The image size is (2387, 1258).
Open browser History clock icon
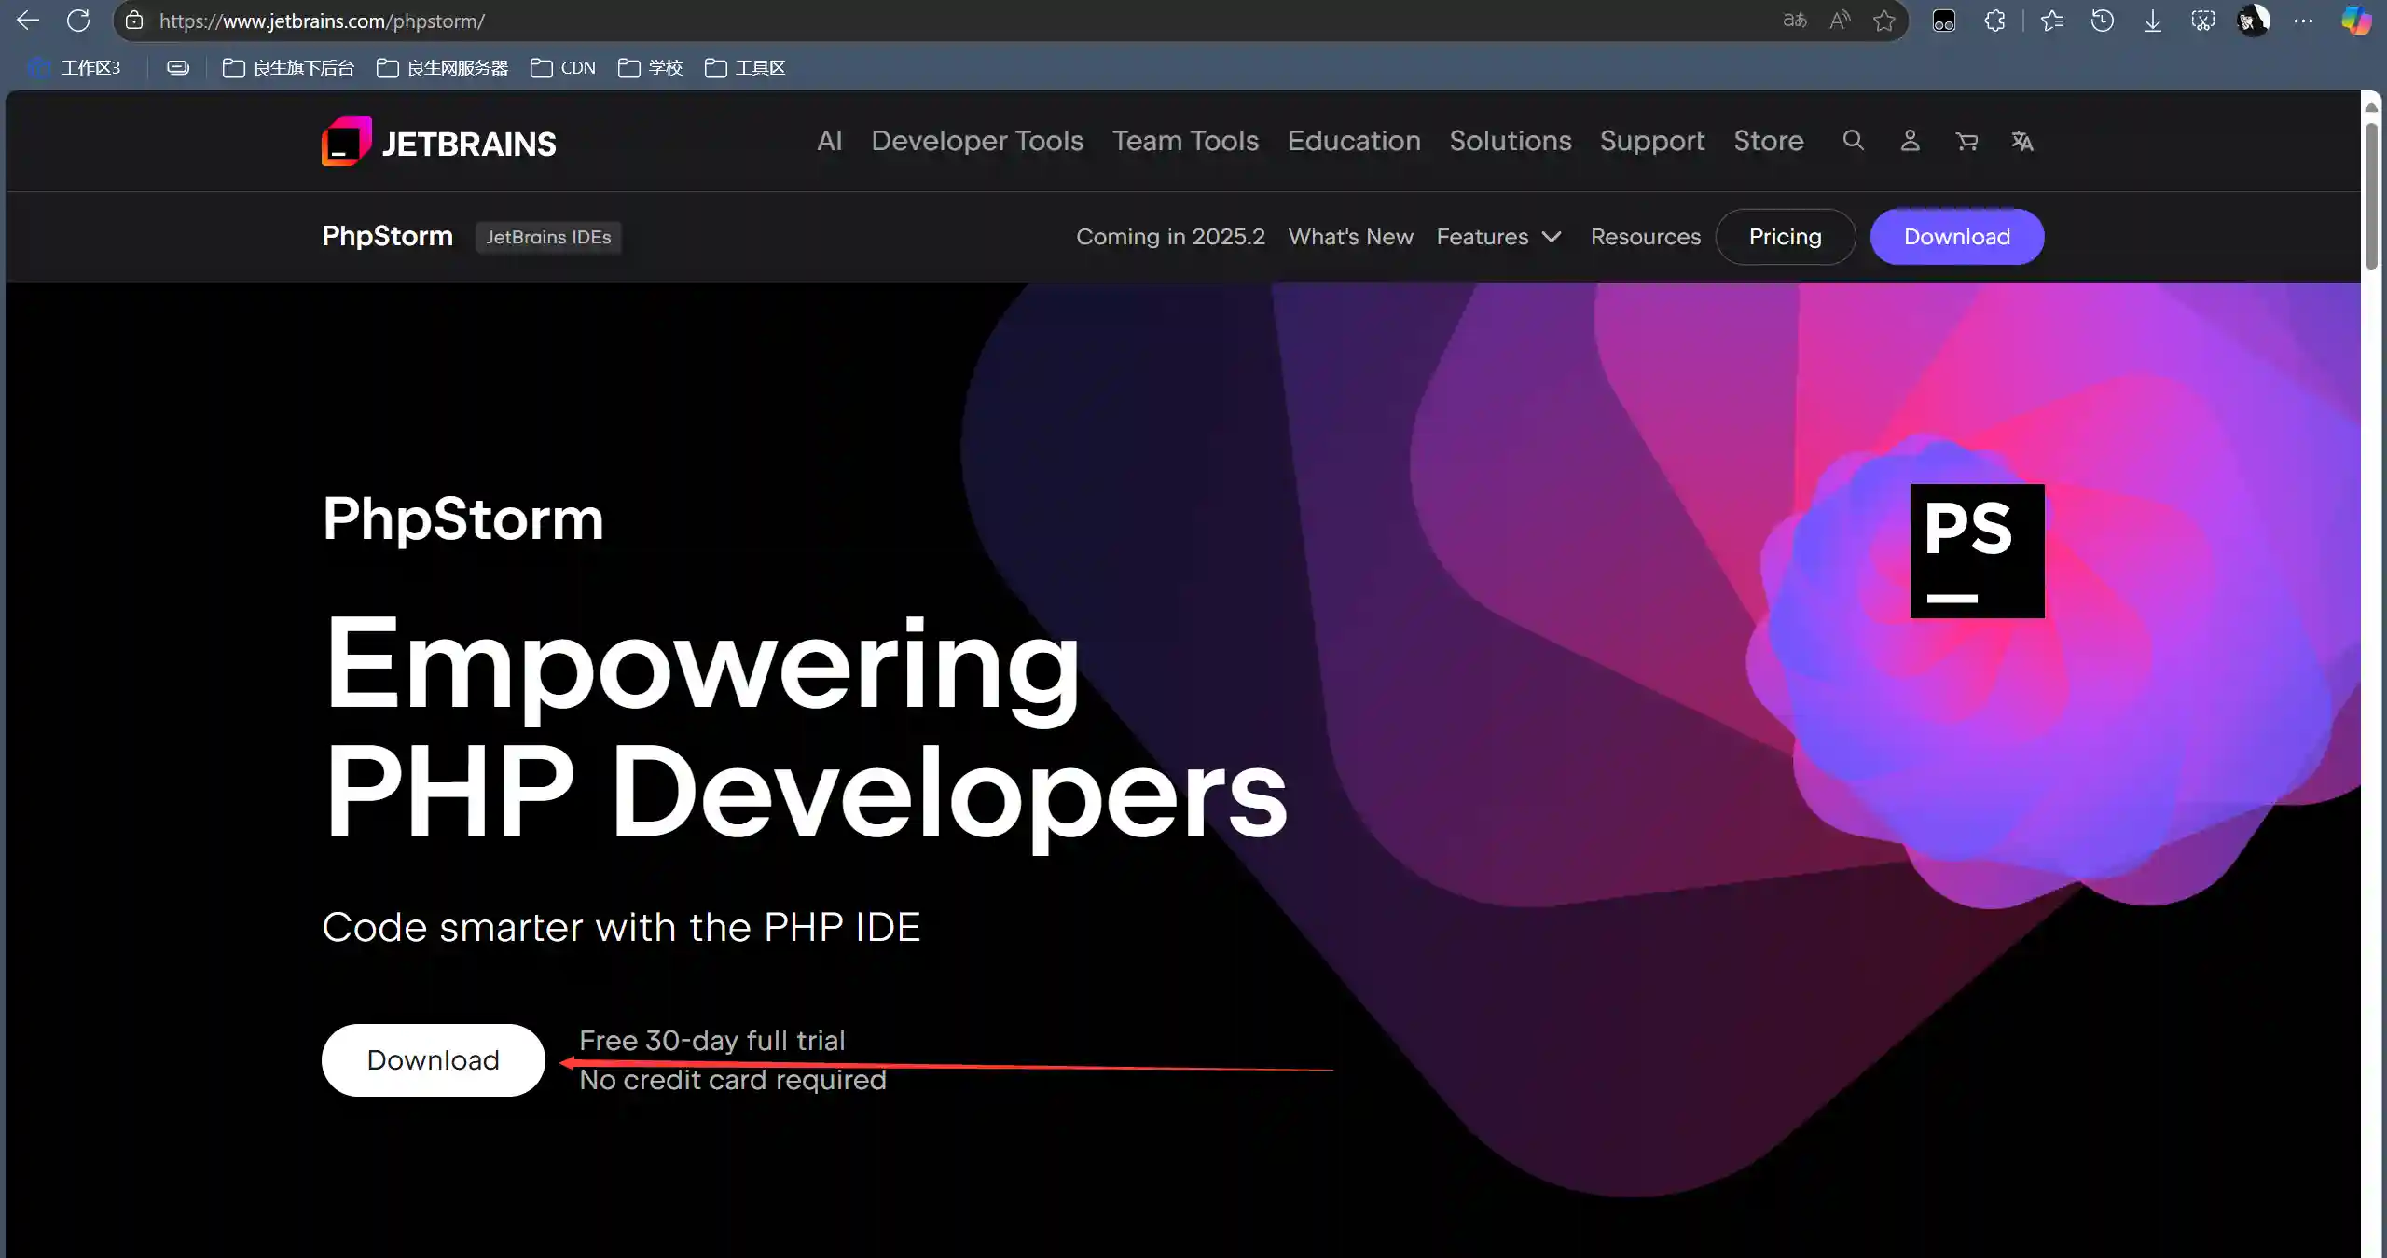click(x=2102, y=21)
